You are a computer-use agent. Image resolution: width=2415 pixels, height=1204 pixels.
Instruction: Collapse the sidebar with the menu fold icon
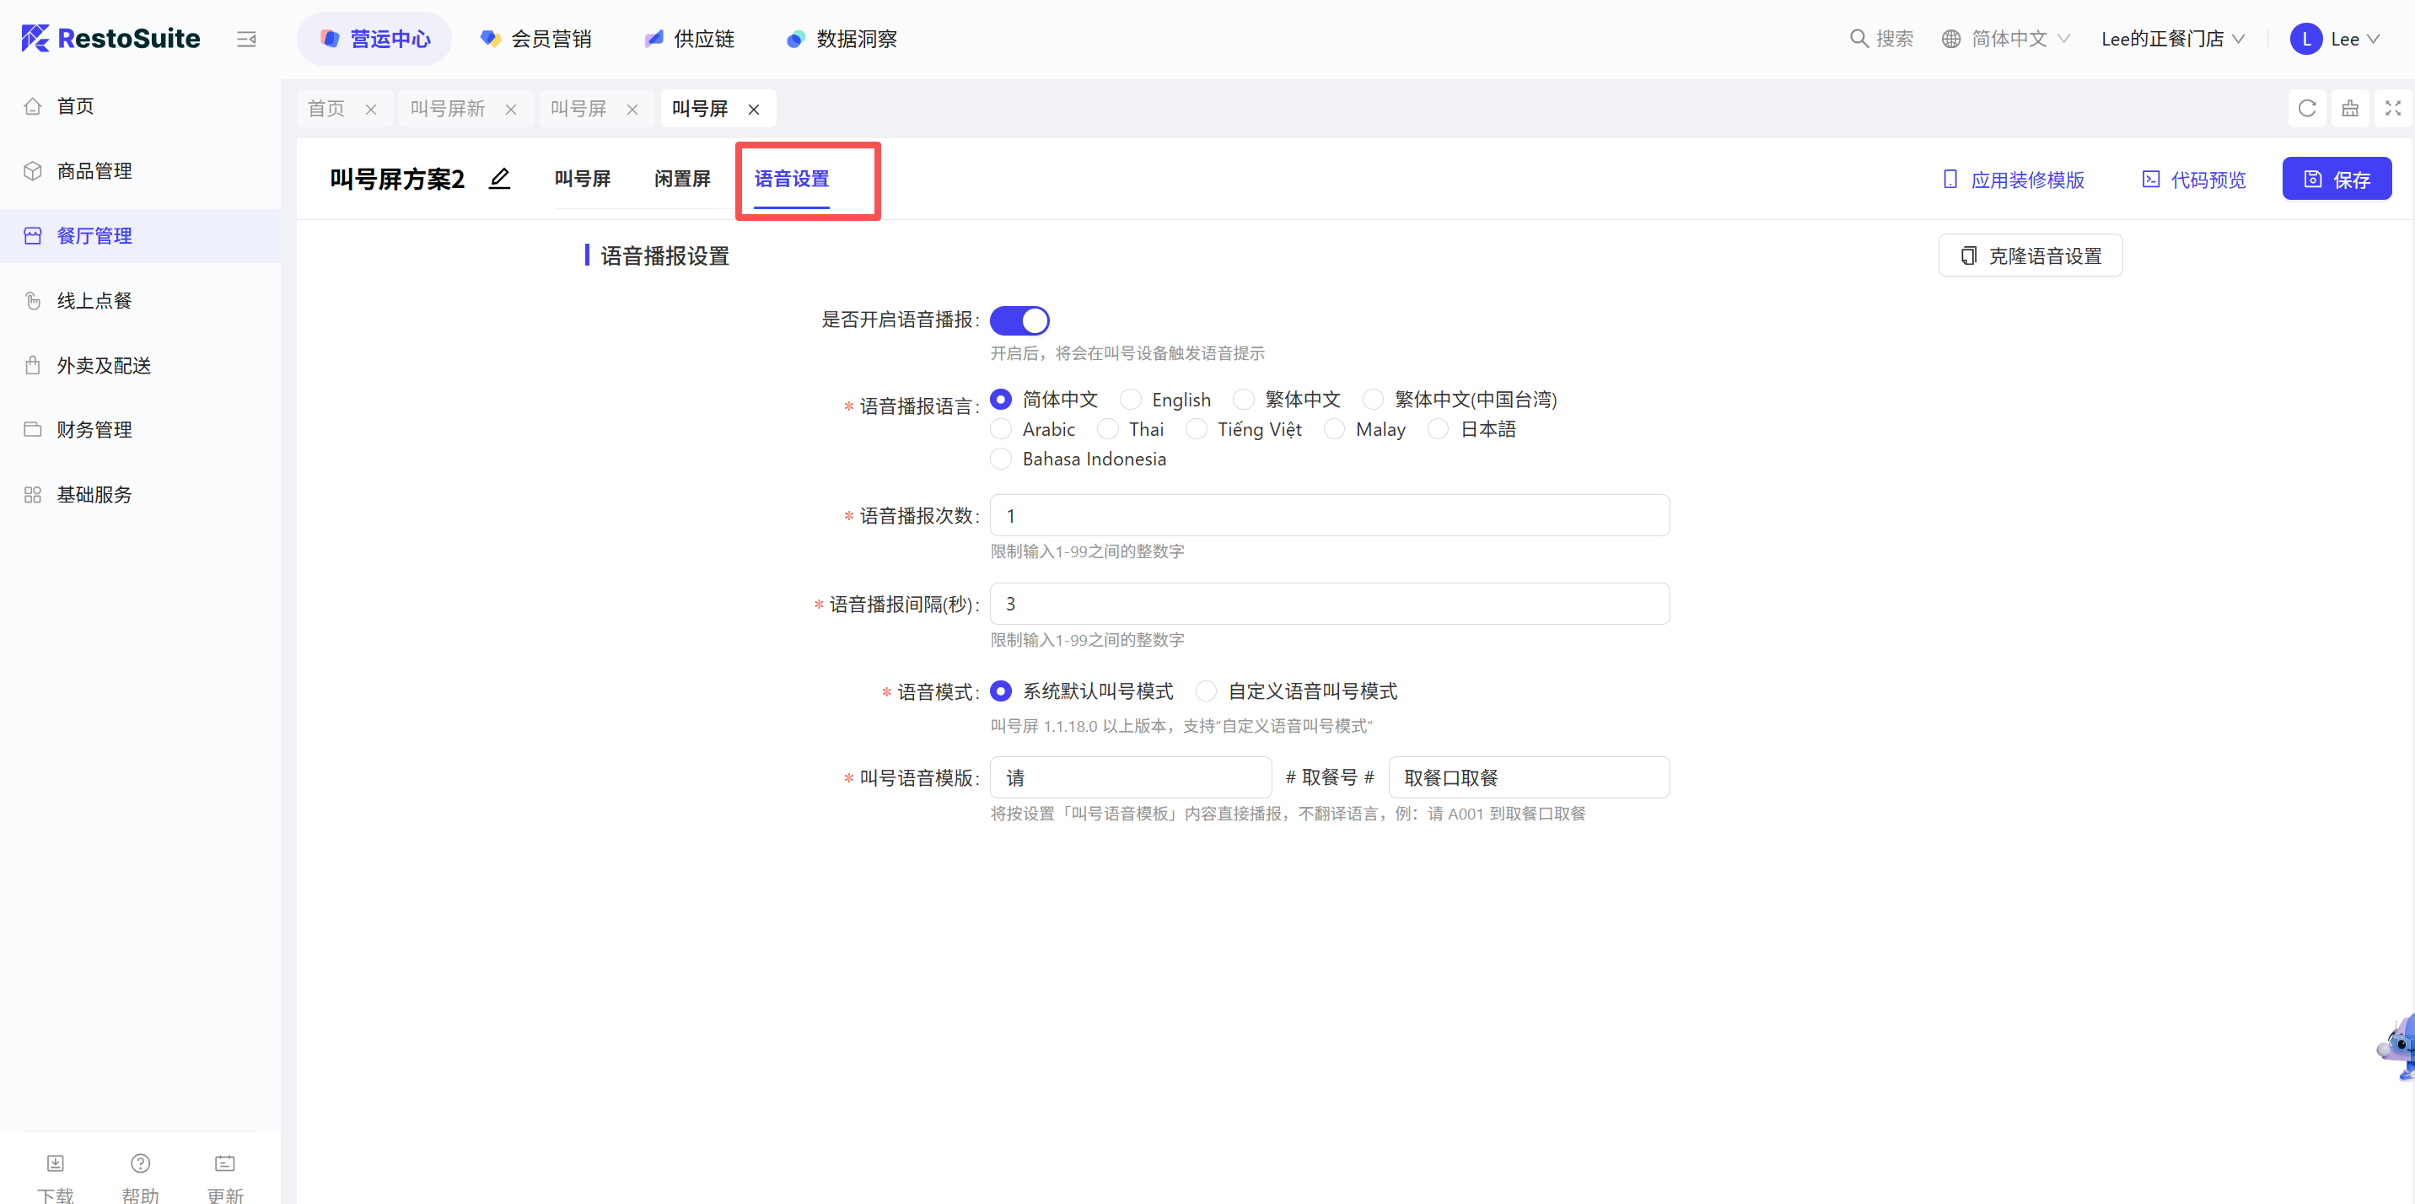click(246, 39)
